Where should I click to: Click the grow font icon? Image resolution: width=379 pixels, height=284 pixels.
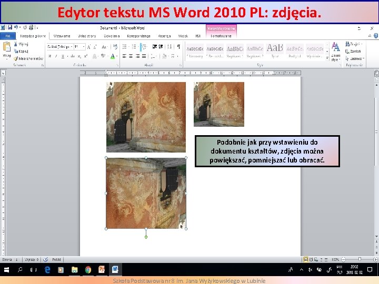point(89,47)
